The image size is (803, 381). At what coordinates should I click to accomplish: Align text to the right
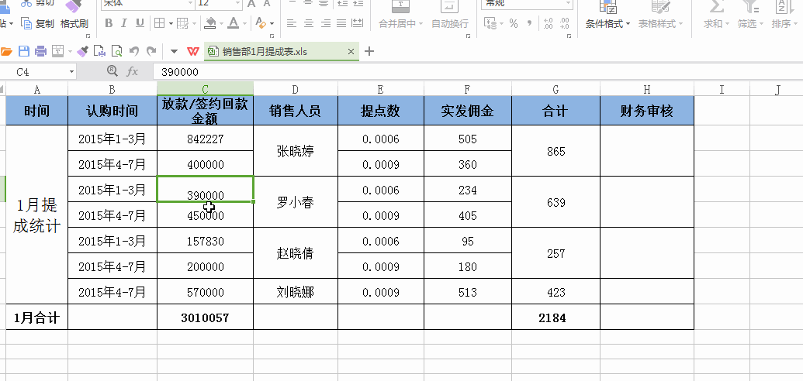325,23
